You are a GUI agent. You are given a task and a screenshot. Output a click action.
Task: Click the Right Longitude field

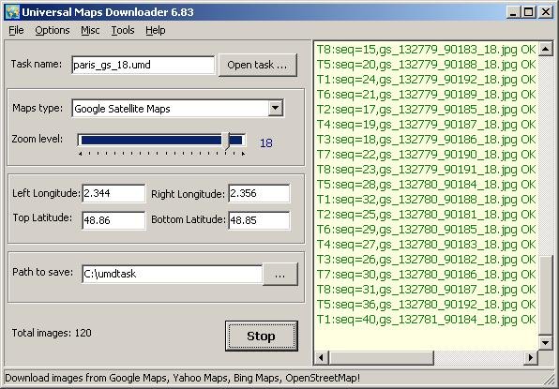click(259, 193)
